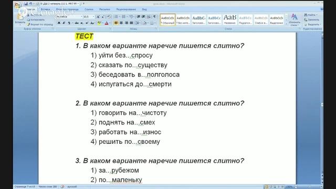This screenshot has height=189, width=336.
Task: Select the Название style
Action: [230, 19]
